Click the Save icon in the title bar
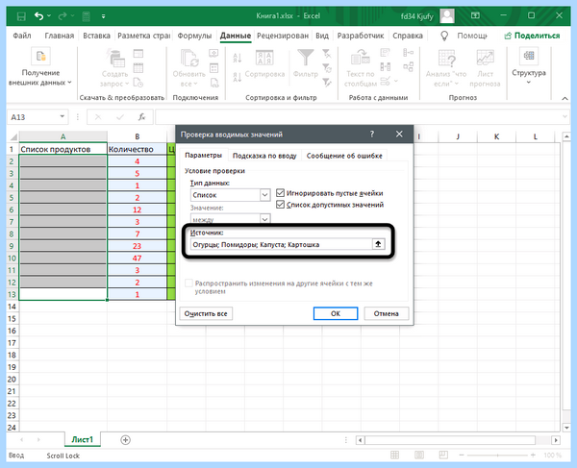577x468 pixels. coord(21,16)
